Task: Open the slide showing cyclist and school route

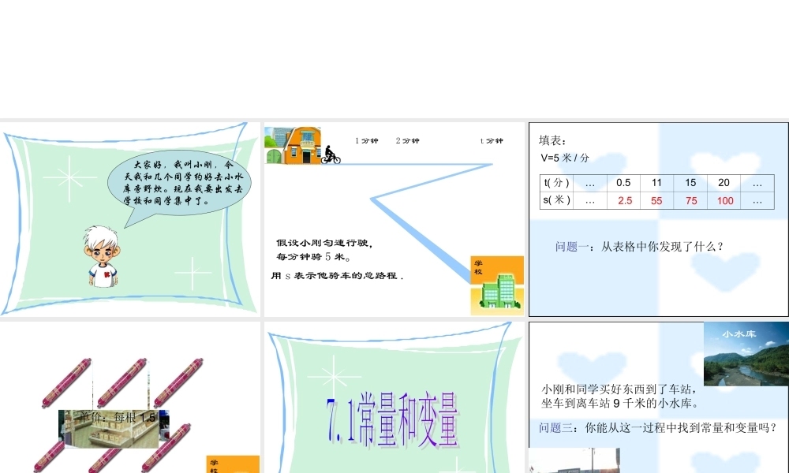Action: (x=394, y=219)
